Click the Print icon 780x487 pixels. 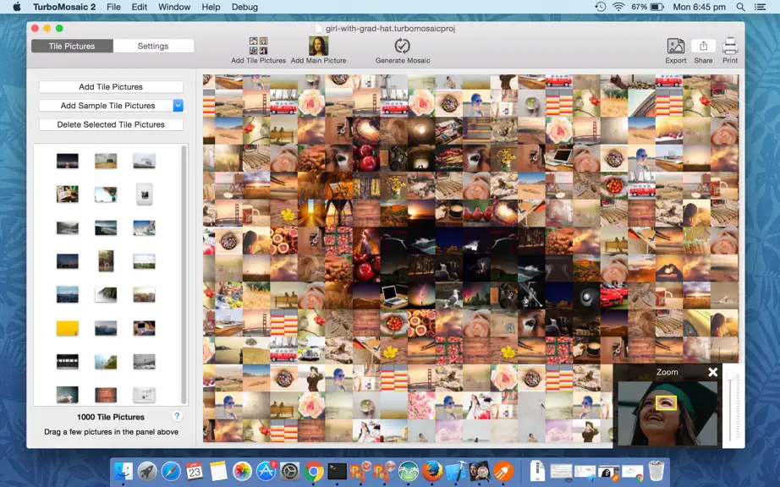point(730,47)
